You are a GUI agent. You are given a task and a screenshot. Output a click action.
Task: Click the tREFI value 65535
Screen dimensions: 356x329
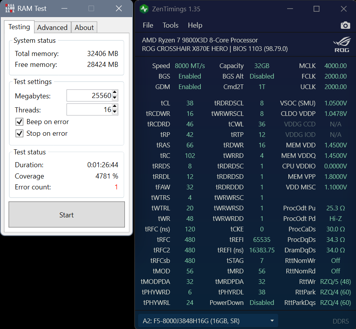pyautogui.click(x=262, y=240)
